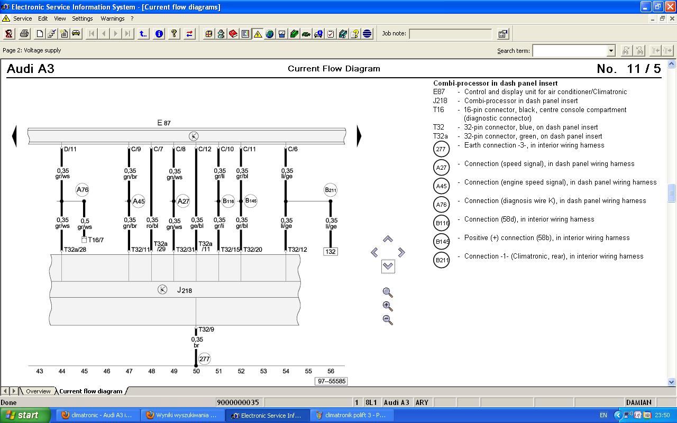
Task: Click the exit application icon in toolbar
Action: pyautogui.click(x=9, y=34)
